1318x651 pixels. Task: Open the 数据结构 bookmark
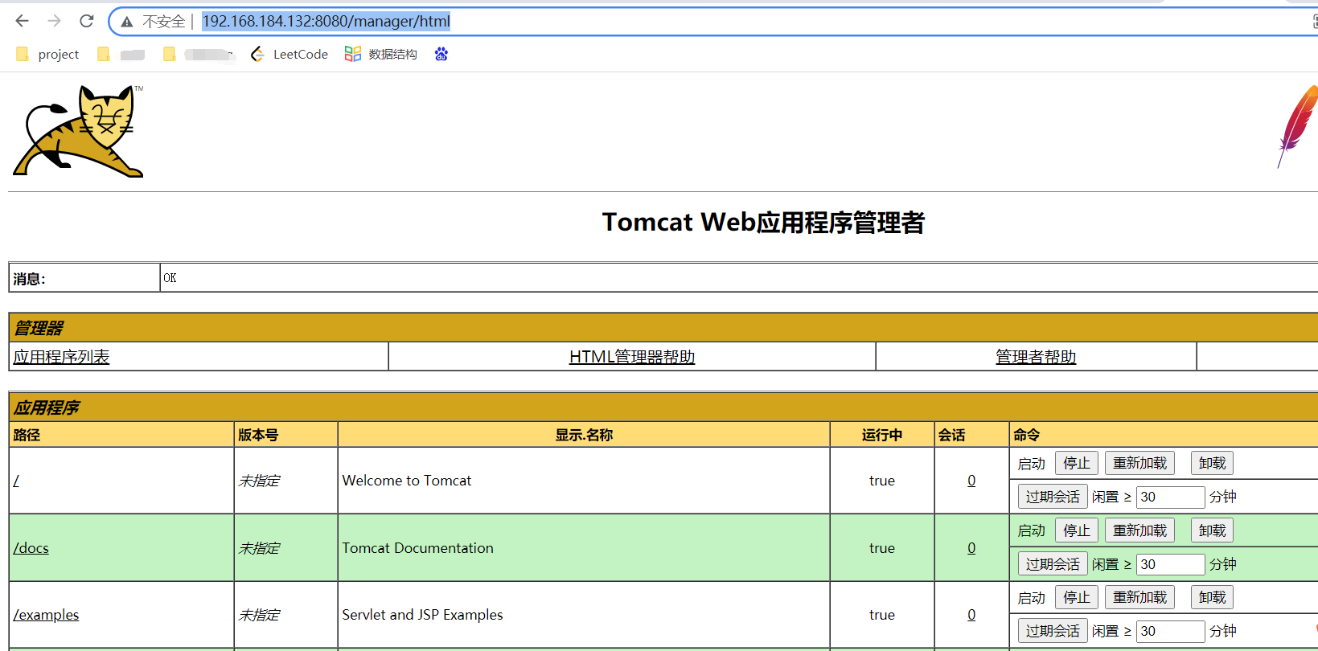pos(381,54)
